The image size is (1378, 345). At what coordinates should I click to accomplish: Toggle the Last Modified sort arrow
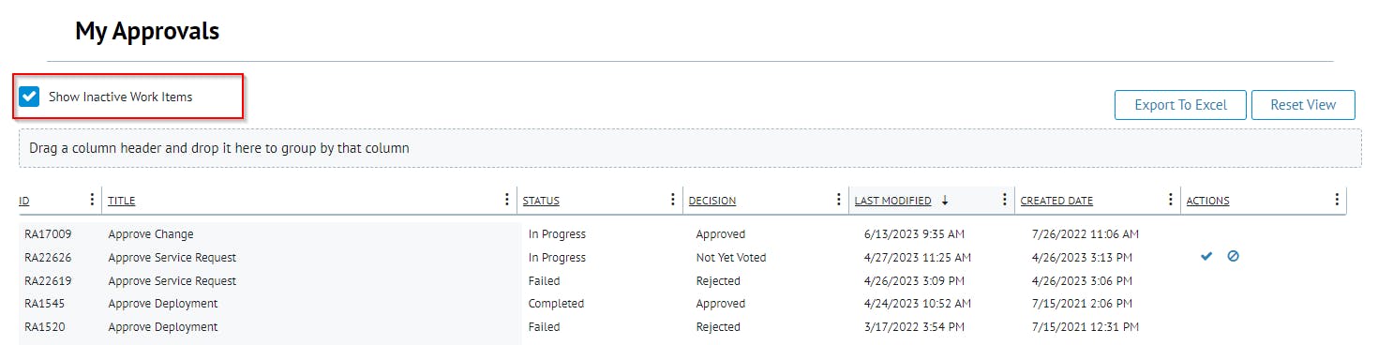coord(945,200)
